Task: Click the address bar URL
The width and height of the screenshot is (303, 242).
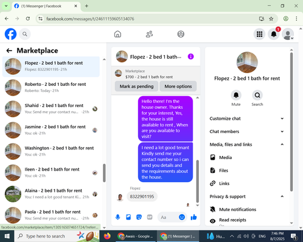Action: (x=90, y=19)
